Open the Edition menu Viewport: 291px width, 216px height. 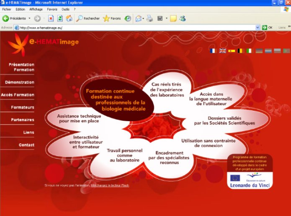(x=20, y=9)
